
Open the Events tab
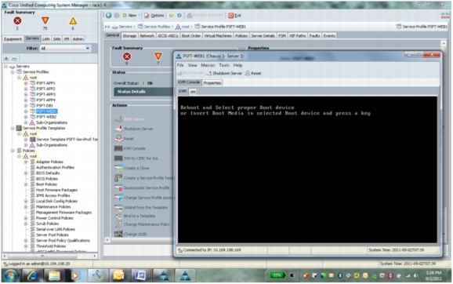329,36
